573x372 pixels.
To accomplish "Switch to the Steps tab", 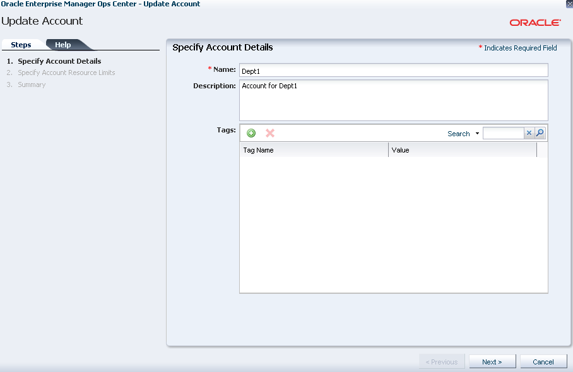I will click(x=21, y=45).
